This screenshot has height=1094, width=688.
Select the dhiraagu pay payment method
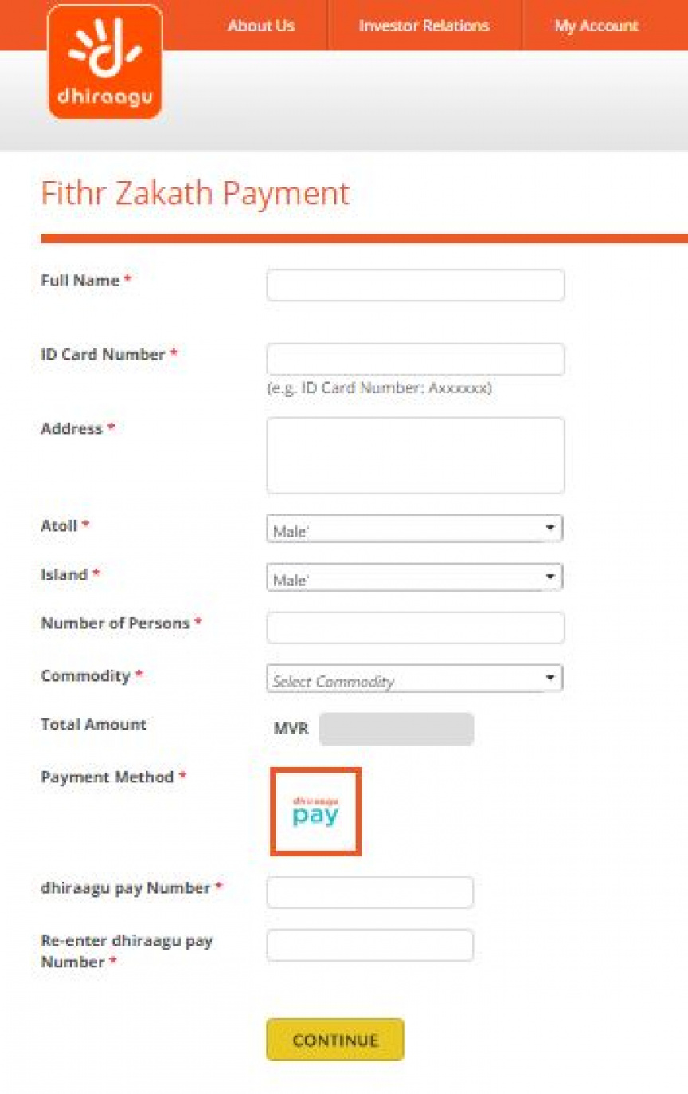315,811
